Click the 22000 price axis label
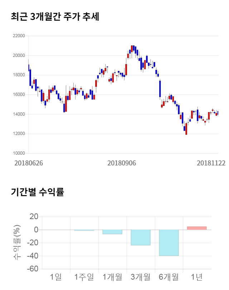Viewport: 229px width, 290px height. tap(18, 36)
